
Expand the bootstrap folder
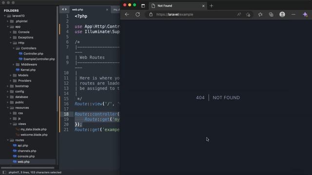point(8,86)
